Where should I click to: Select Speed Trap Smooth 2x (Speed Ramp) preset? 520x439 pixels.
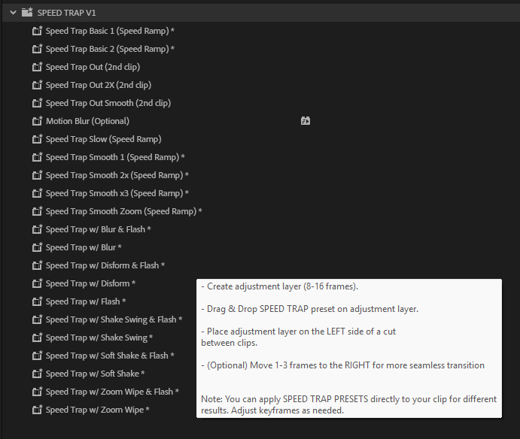(x=117, y=175)
